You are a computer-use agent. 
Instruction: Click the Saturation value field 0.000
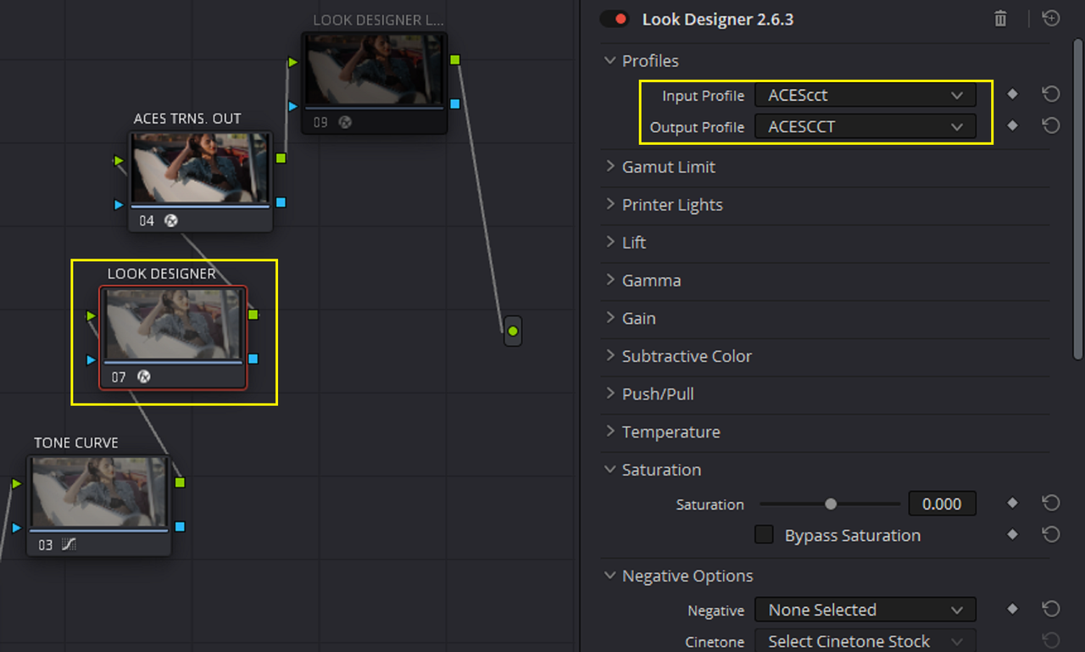click(x=942, y=504)
